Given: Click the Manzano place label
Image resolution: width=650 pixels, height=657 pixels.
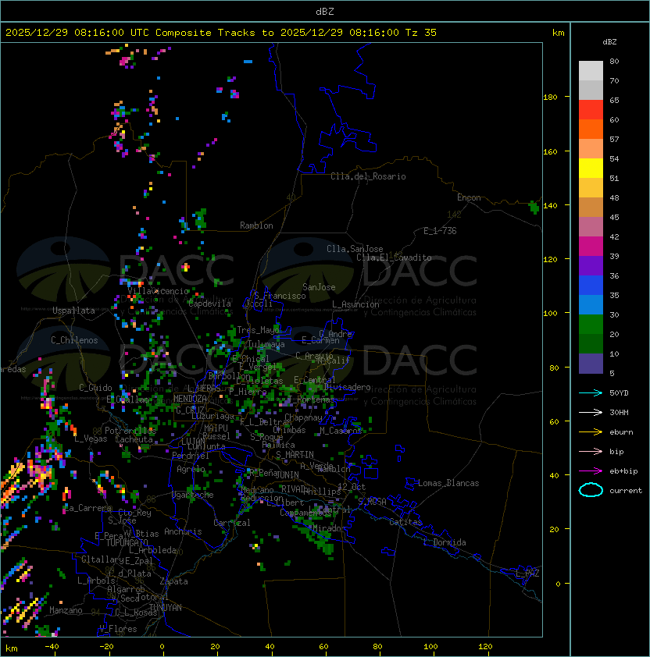Looking at the screenshot, I should tap(66, 610).
